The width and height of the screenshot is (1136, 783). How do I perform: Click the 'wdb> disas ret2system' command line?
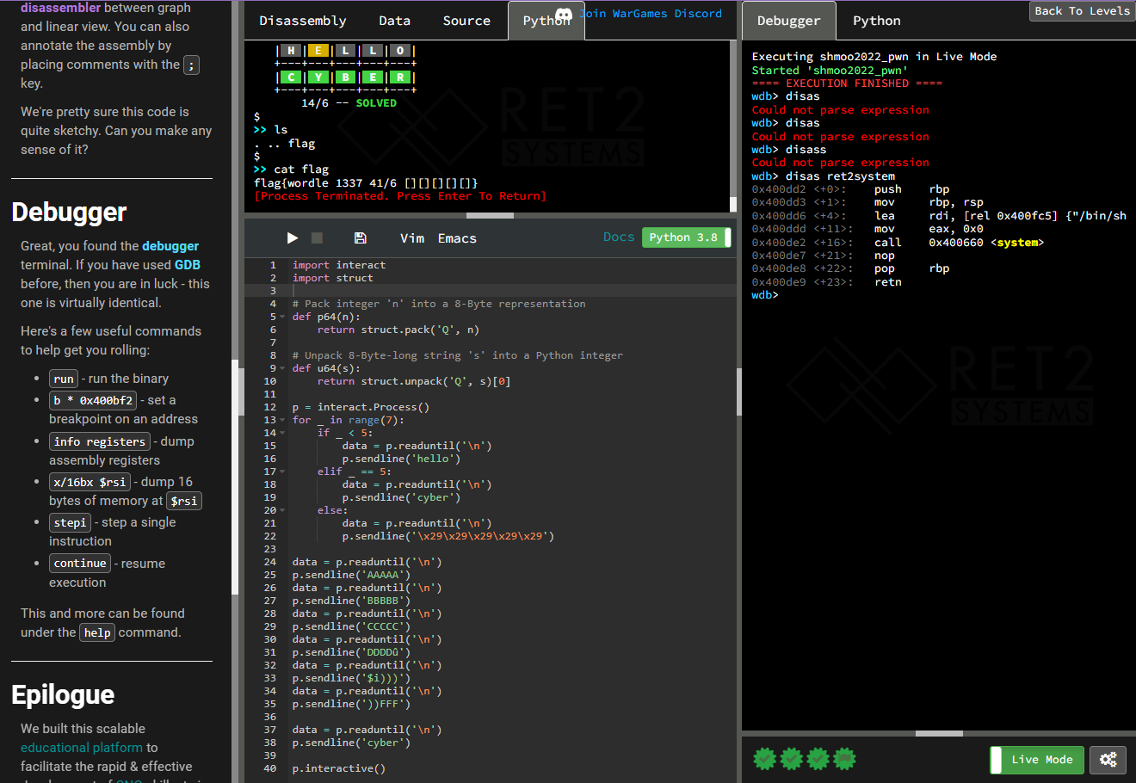tap(823, 176)
